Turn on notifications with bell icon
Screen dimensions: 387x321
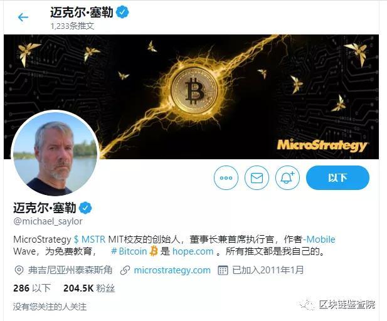pos(287,177)
